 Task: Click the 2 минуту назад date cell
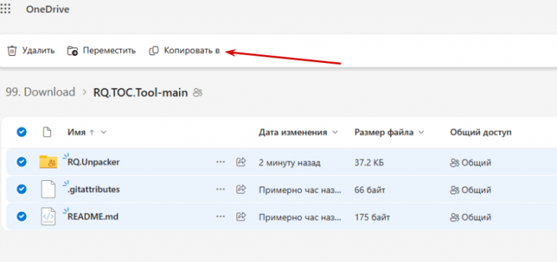(x=289, y=163)
